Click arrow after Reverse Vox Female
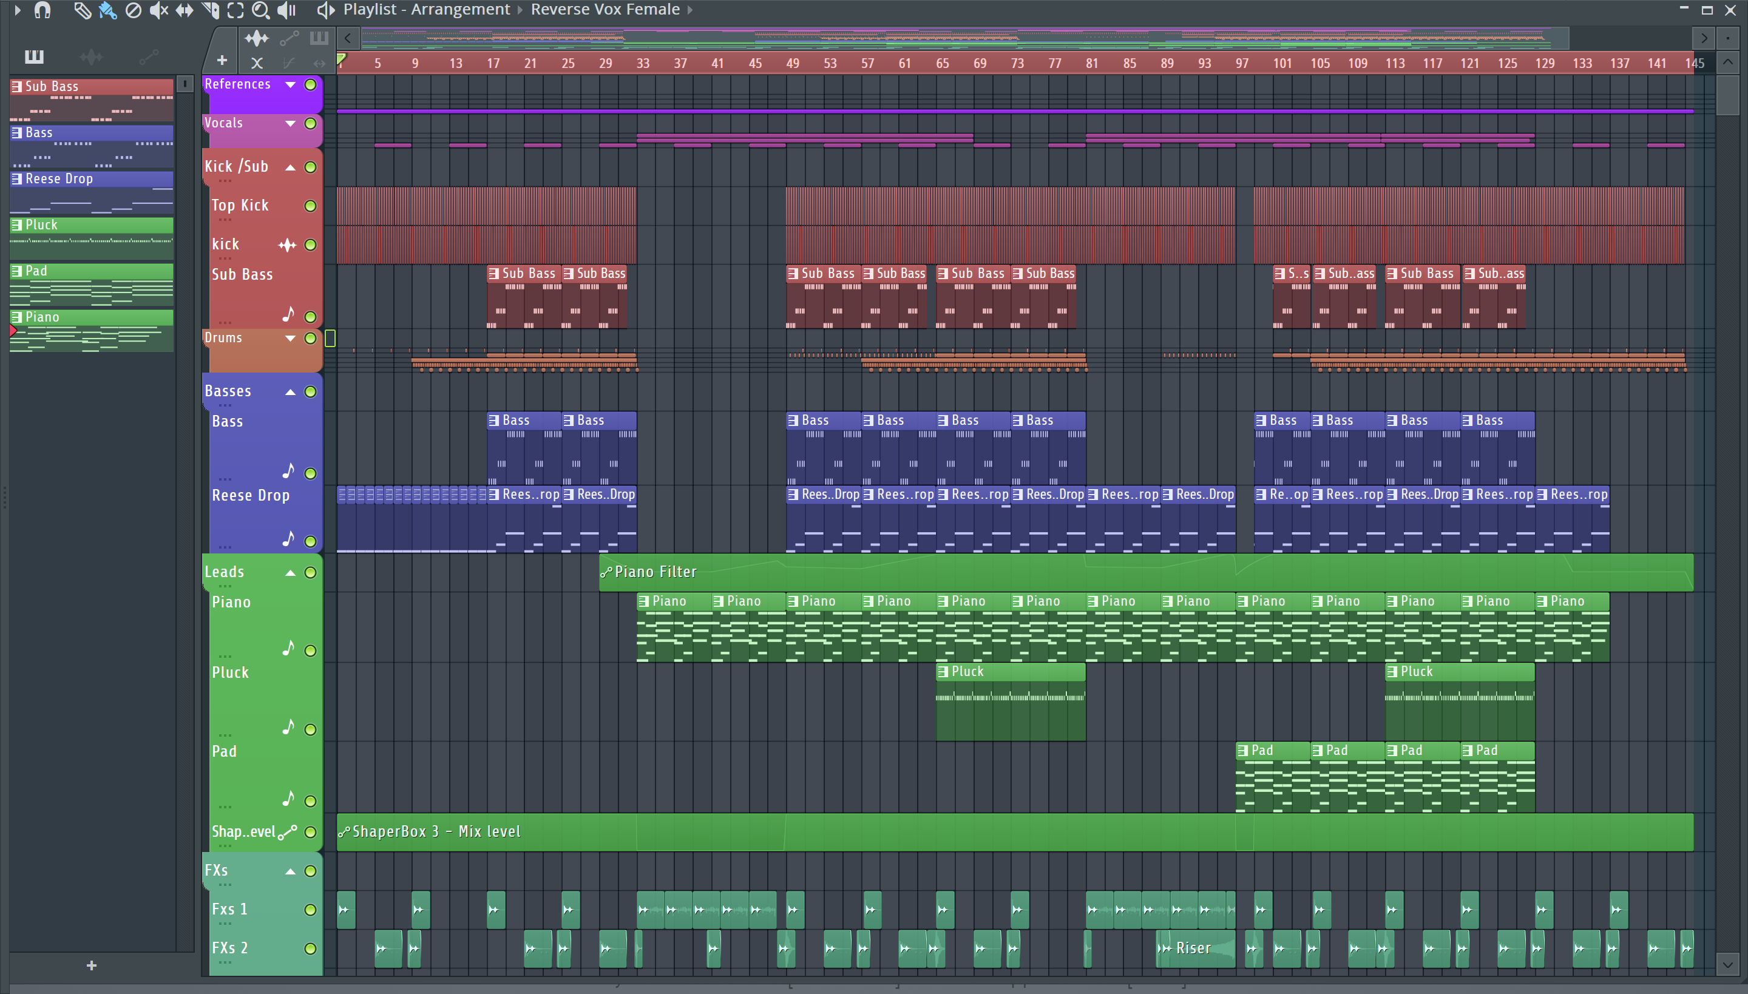Viewport: 1748px width, 994px height. point(690,10)
